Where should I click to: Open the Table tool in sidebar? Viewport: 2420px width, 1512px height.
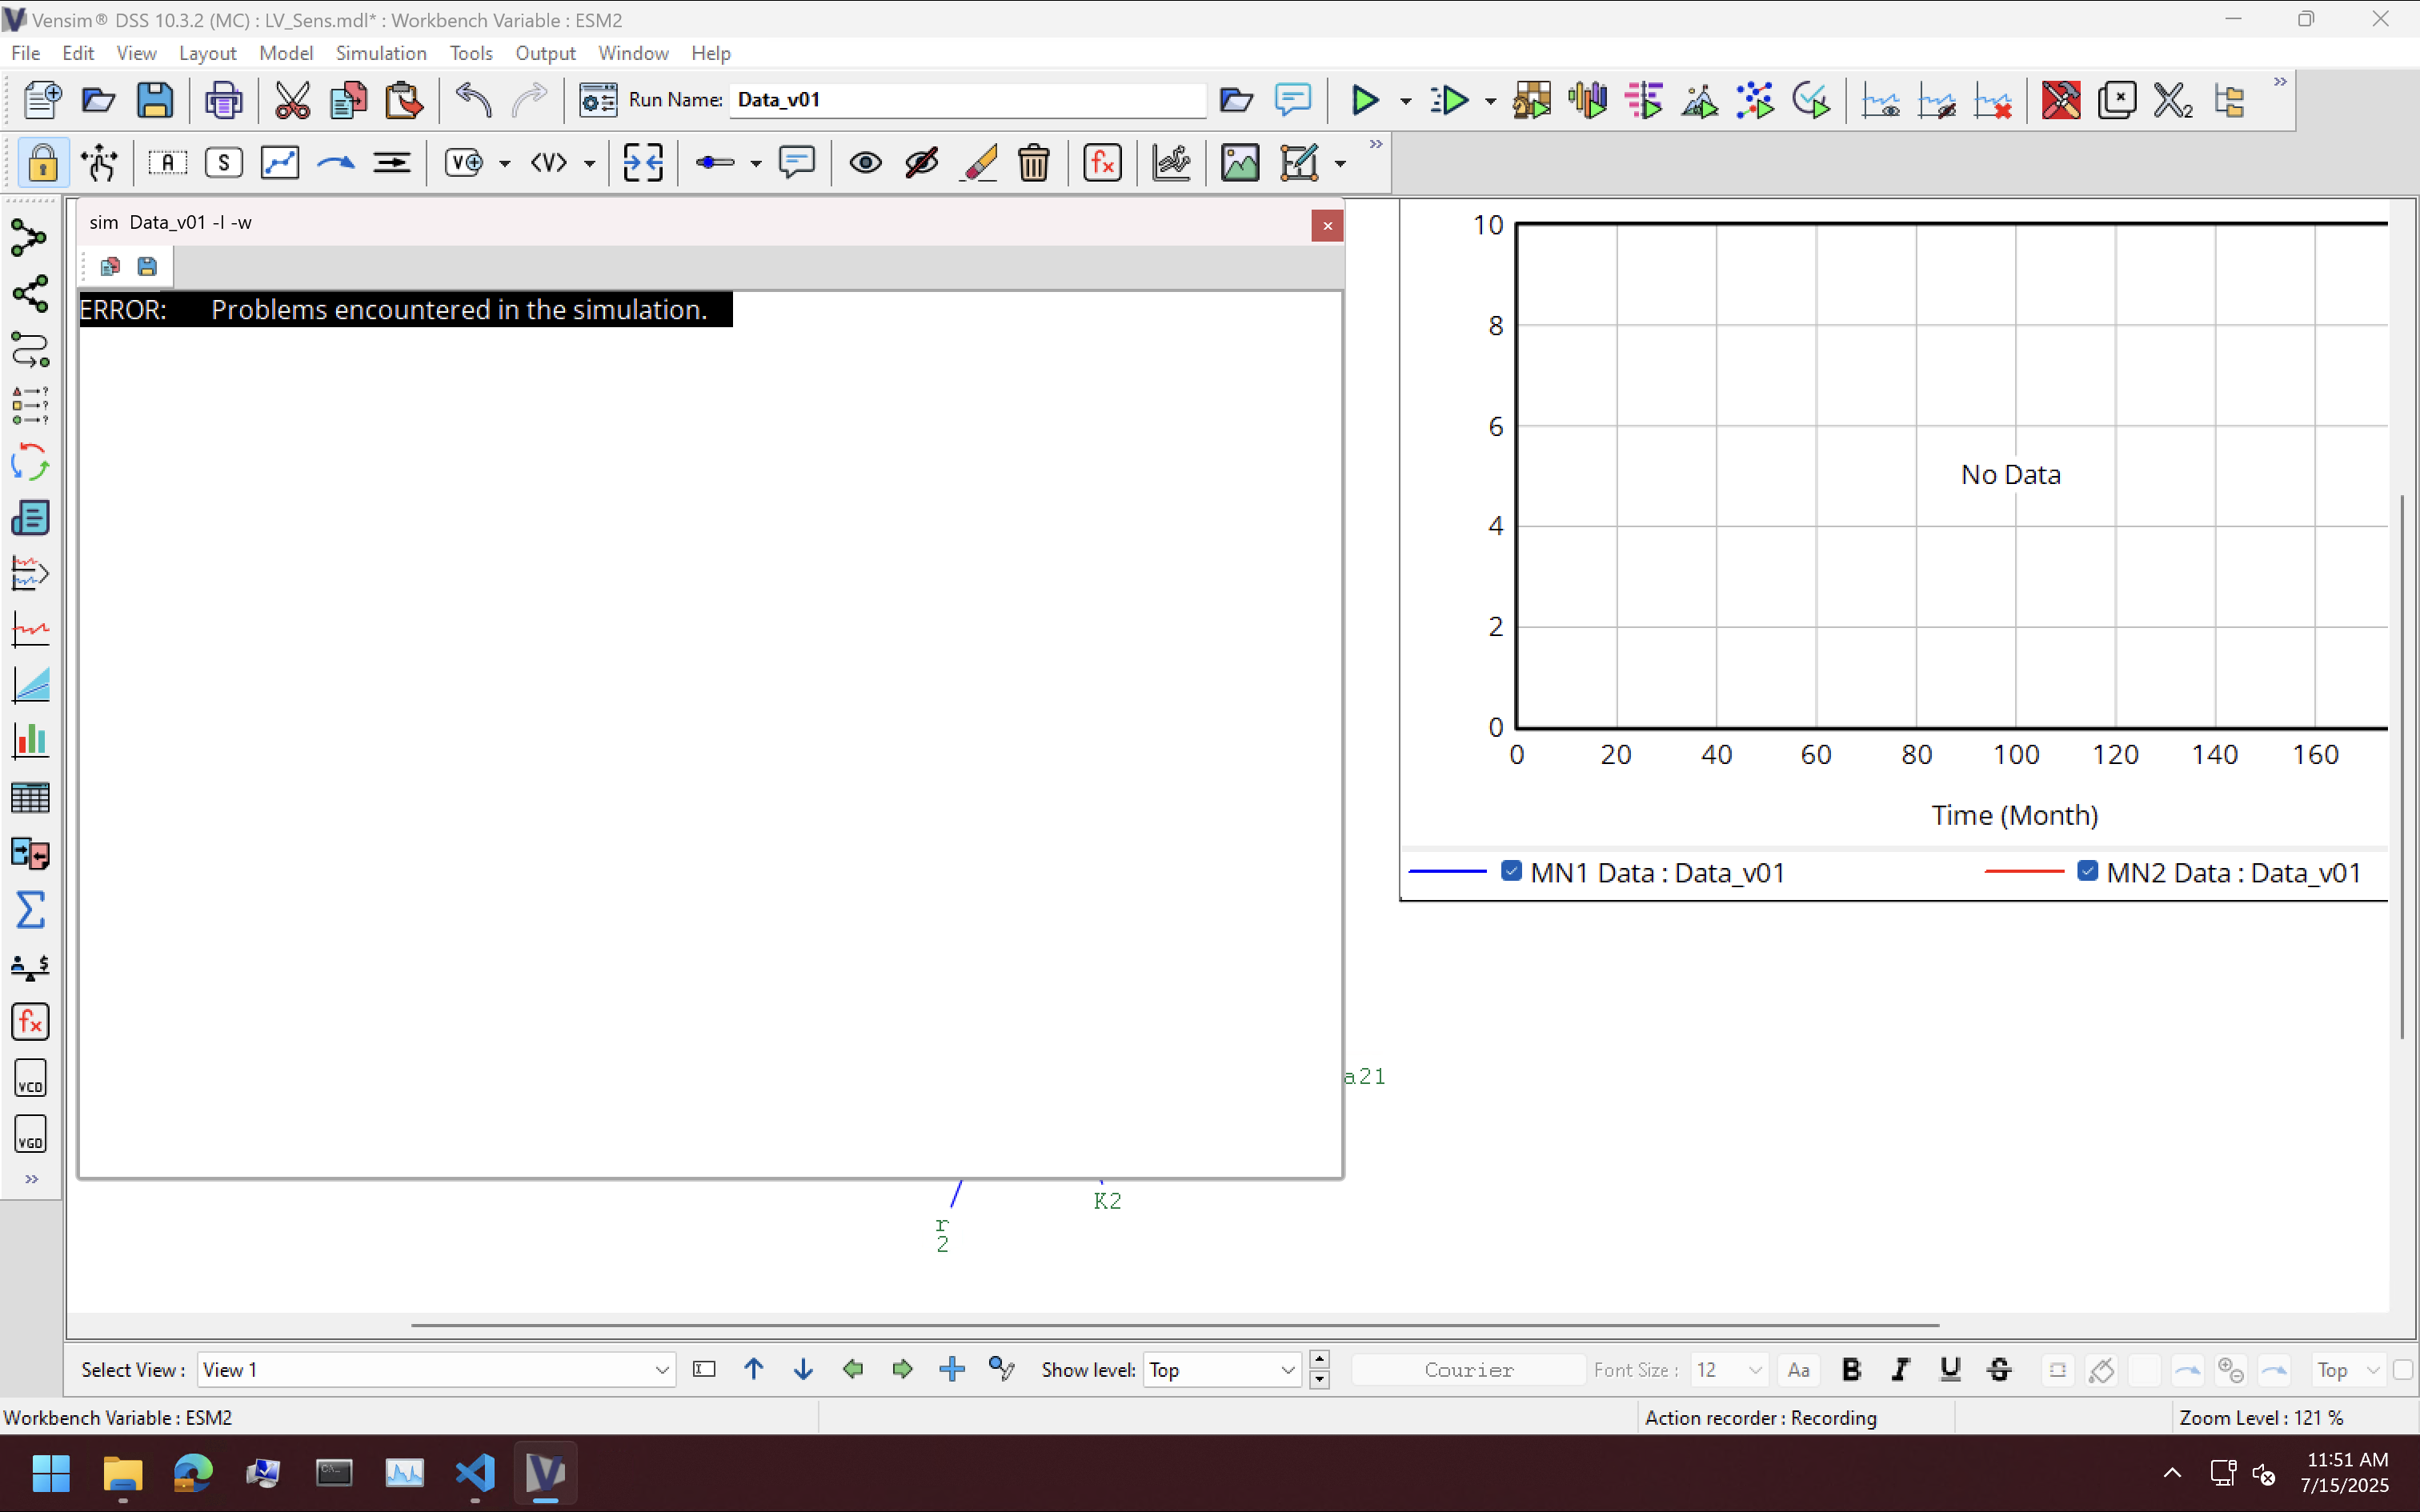coord(30,798)
